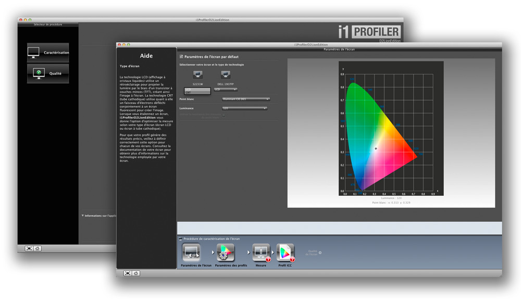
Task: Click the icon beside Procédure de caractérisation de l'écran
Action: pos(180,239)
